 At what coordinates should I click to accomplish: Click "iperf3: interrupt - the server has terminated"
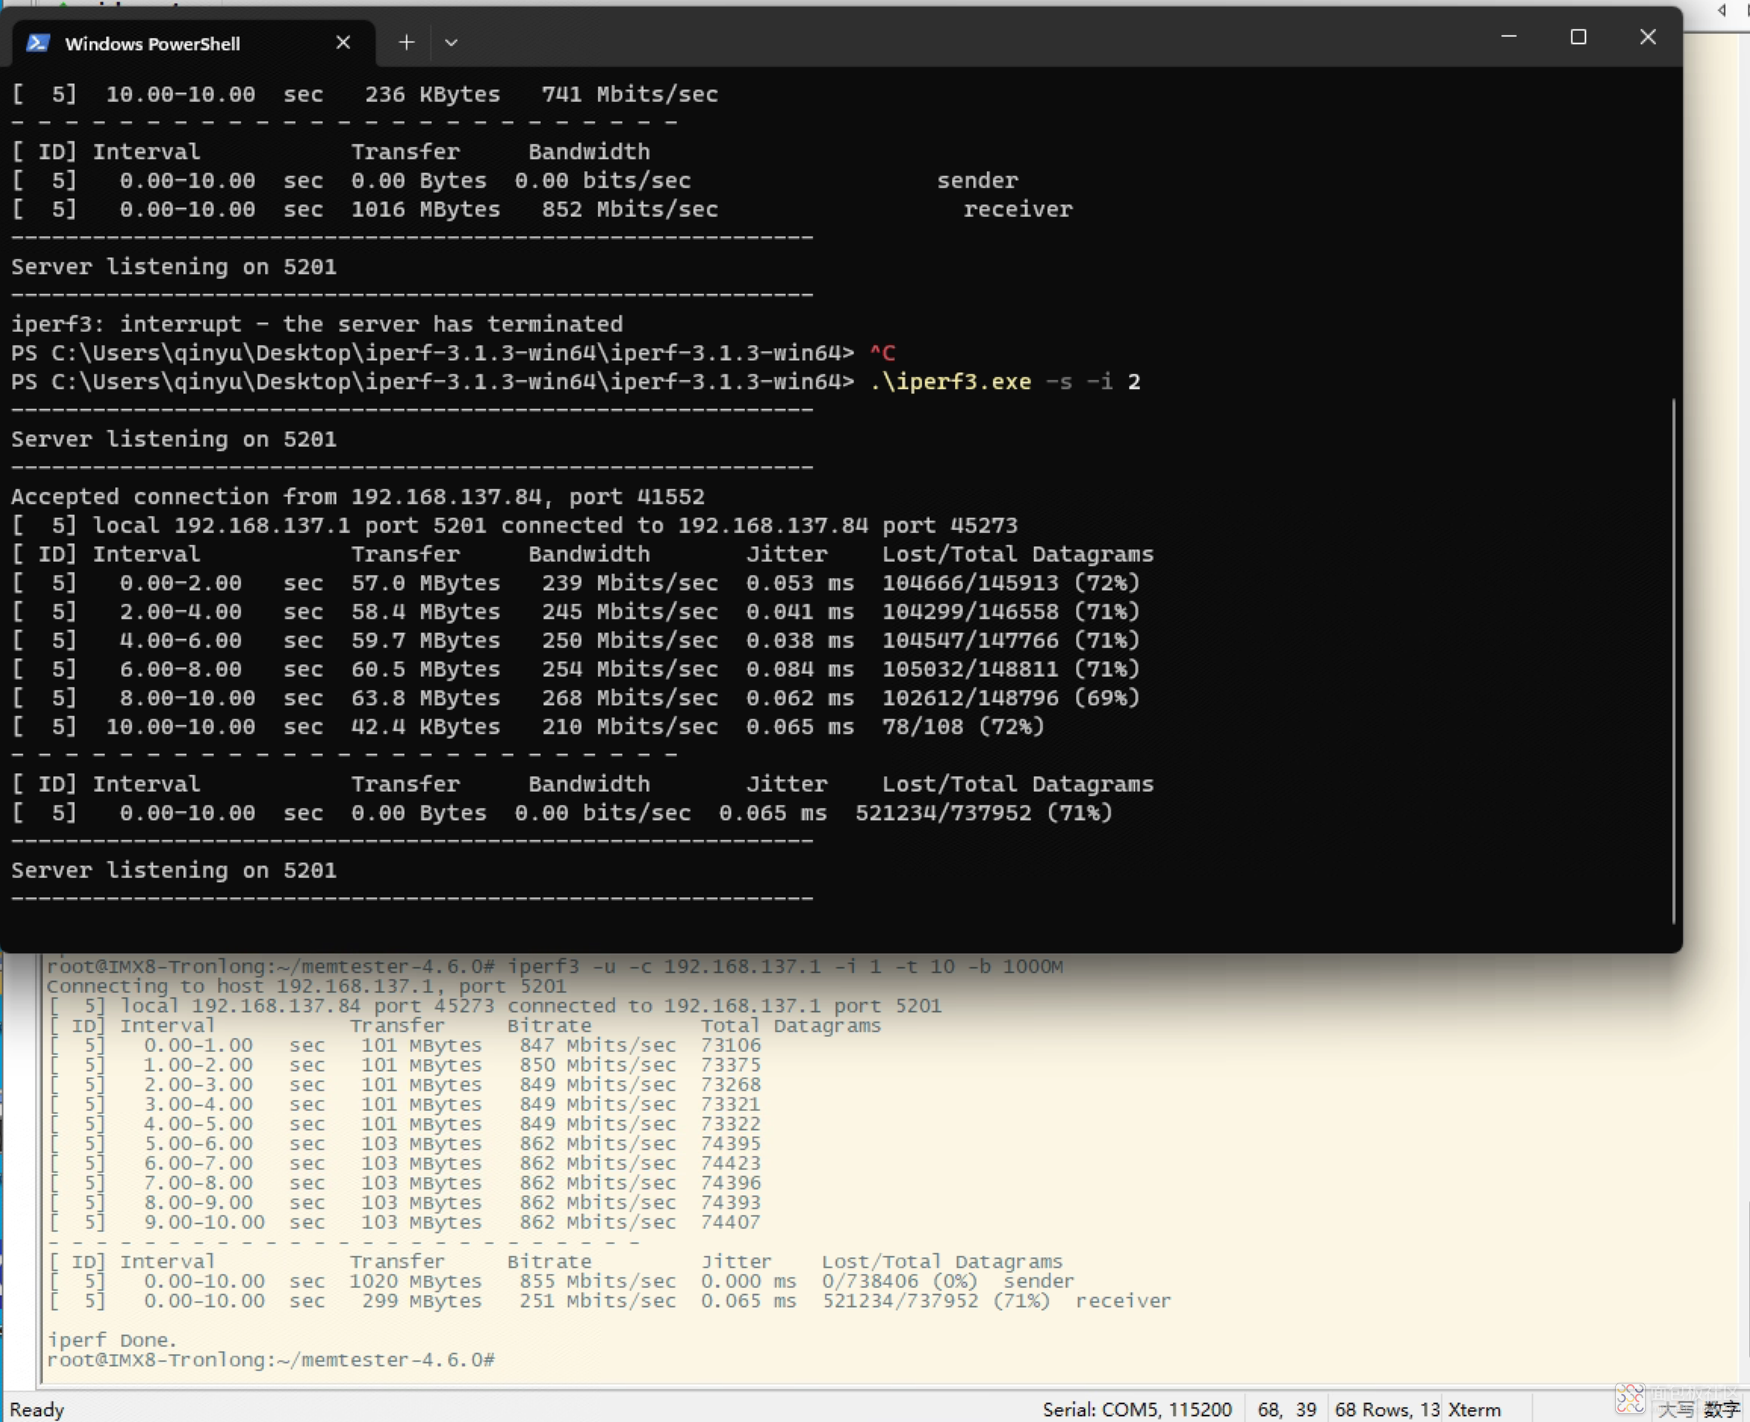point(317,324)
